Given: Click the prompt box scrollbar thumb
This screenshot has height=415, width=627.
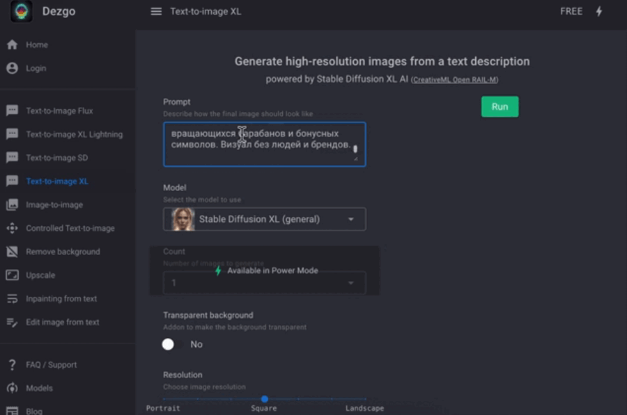Looking at the screenshot, I should click(x=355, y=149).
